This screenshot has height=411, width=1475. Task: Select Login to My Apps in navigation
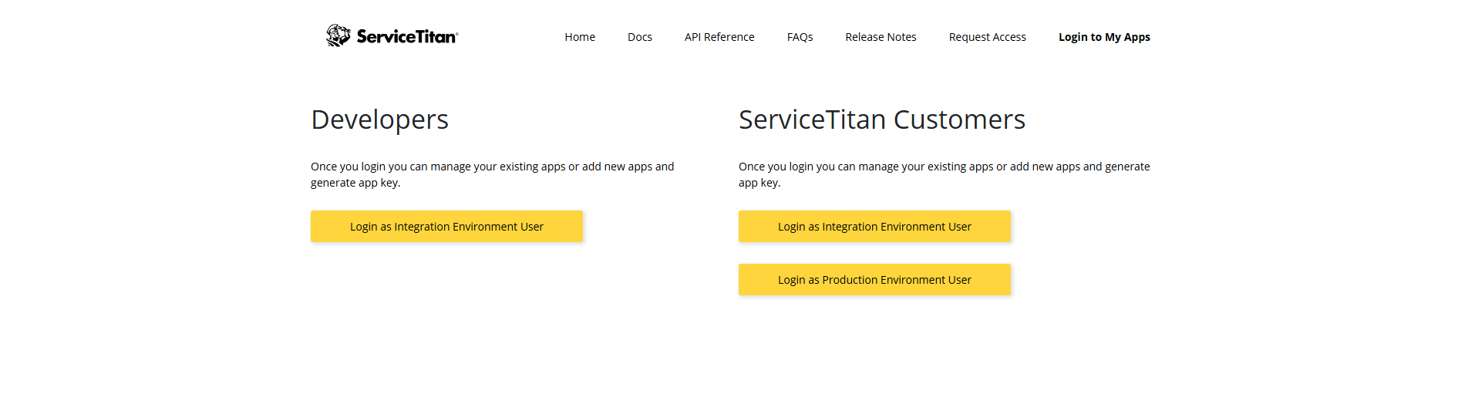pos(1103,37)
